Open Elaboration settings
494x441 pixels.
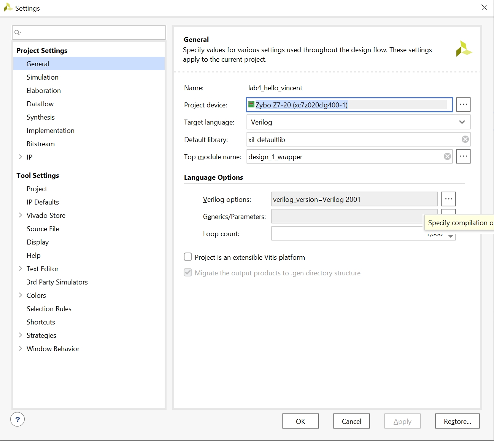point(44,90)
